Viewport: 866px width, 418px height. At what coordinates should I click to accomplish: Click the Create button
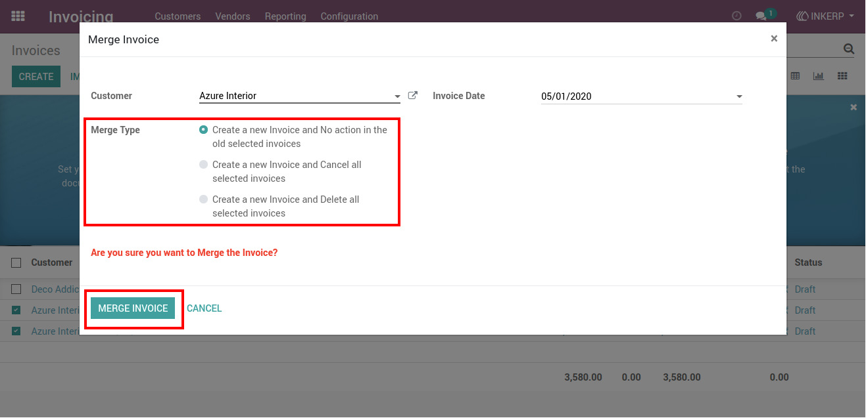[36, 77]
